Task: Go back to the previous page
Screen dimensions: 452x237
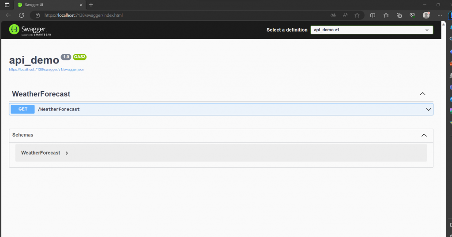Action: pos(8,15)
